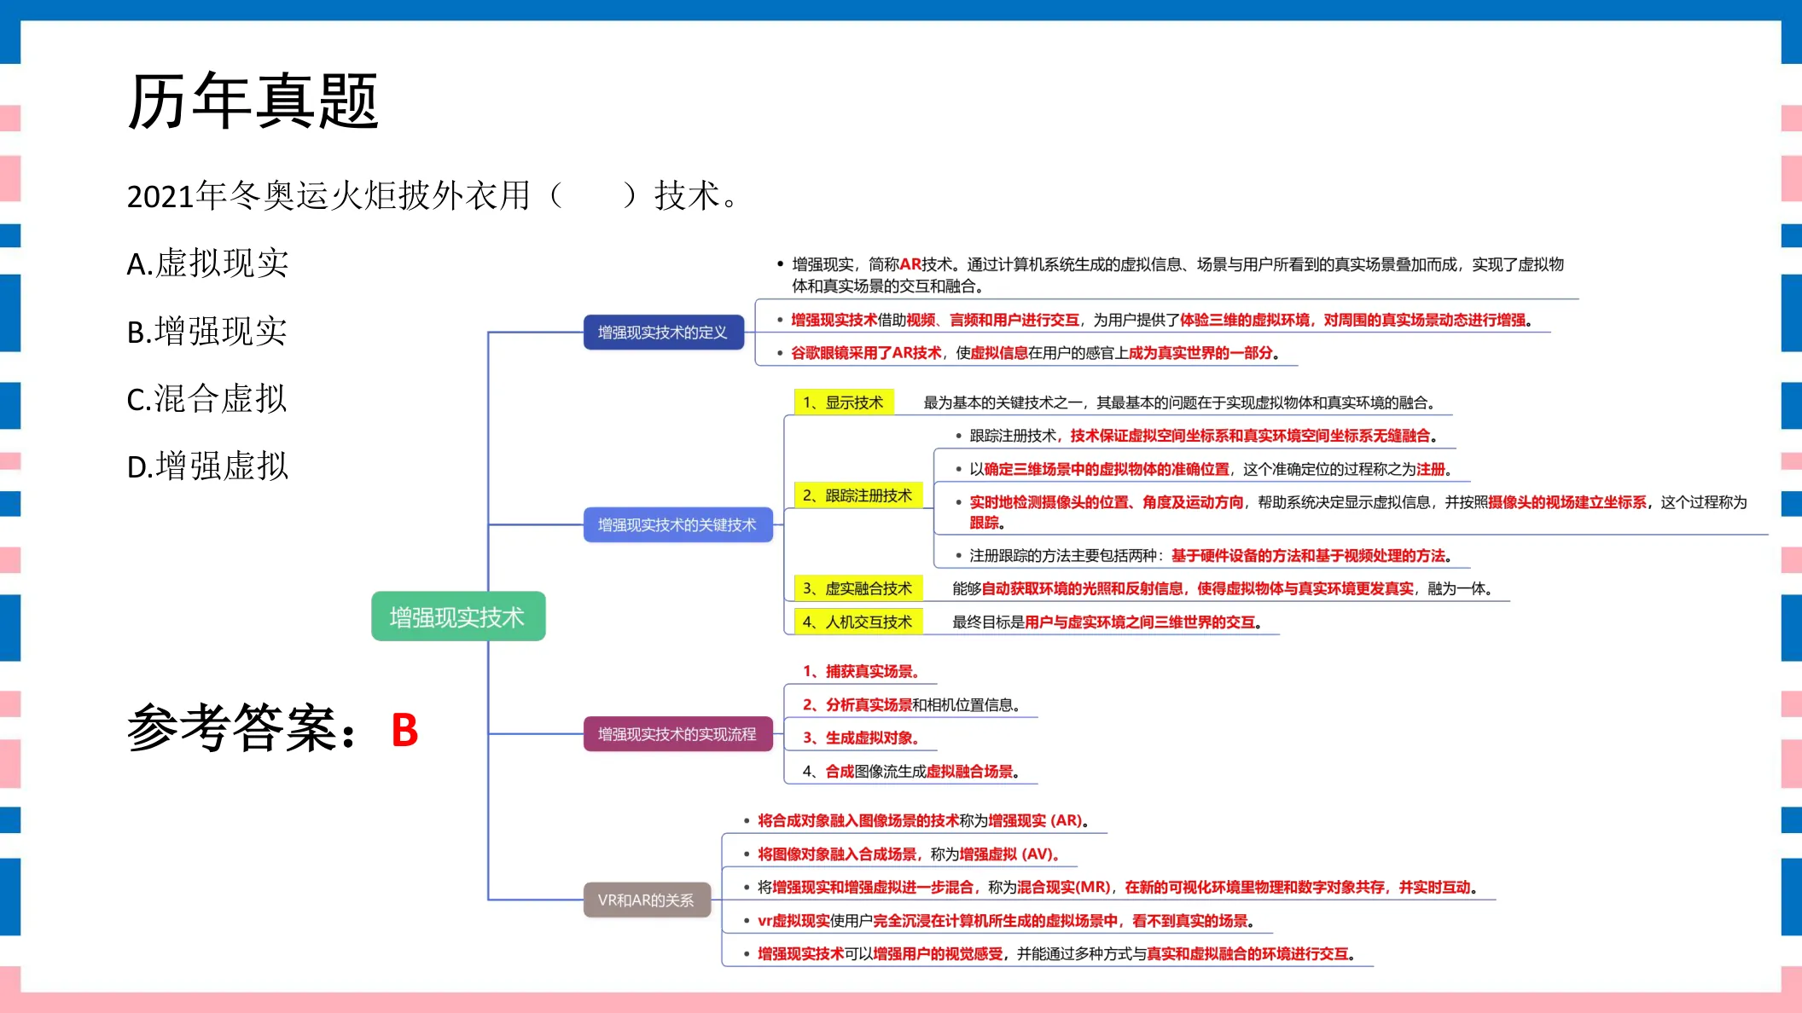Click the bullet ending 称为增强现实 (AR)

(916, 820)
